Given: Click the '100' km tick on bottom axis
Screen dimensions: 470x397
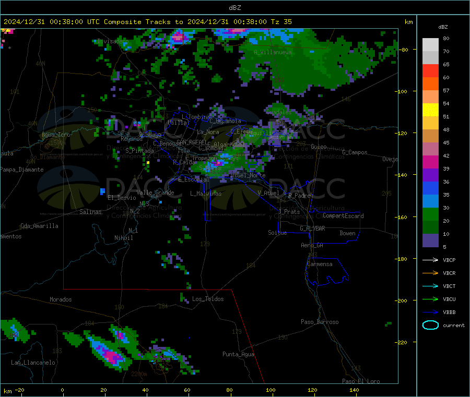Looking at the screenshot, I should (x=271, y=390).
